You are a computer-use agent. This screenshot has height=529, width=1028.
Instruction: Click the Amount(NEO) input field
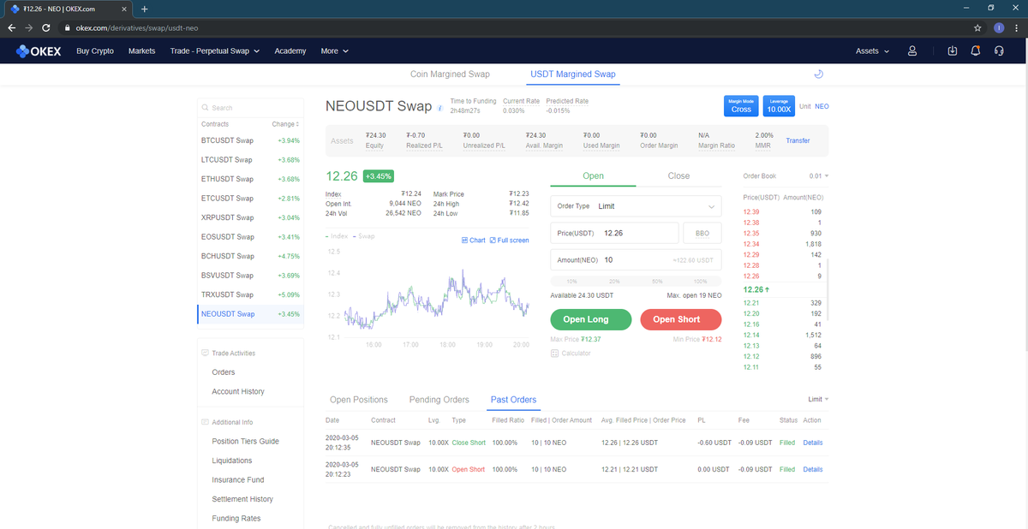tap(636, 259)
